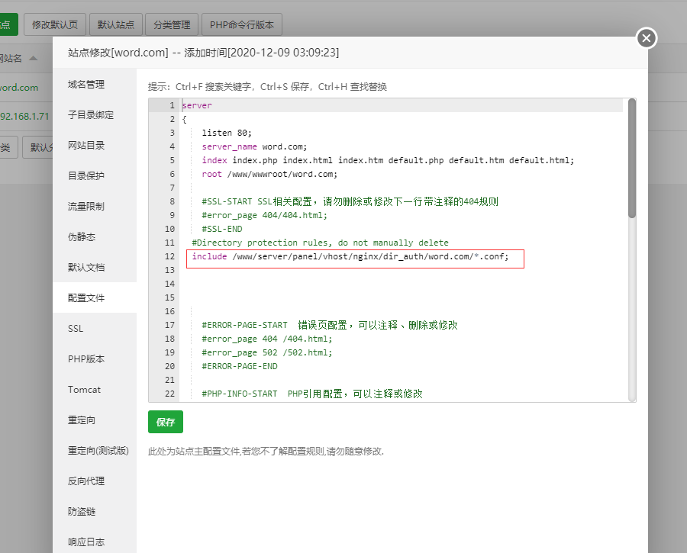
Task: Close the site modification dialog
Action: [647, 38]
